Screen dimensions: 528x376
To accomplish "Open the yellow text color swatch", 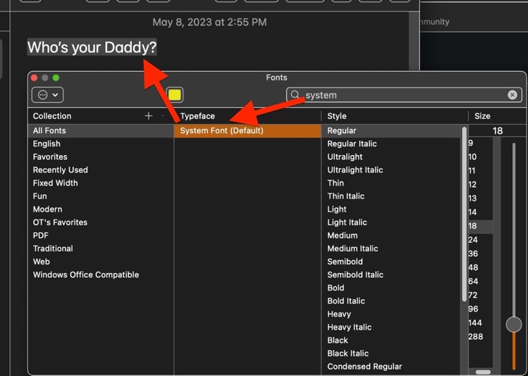I will click(175, 95).
